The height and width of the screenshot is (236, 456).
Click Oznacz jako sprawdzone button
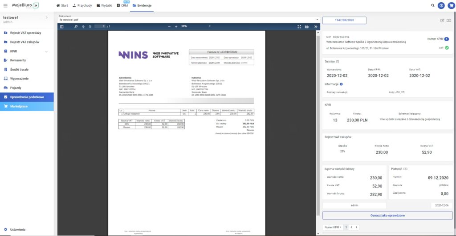tap(387, 215)
